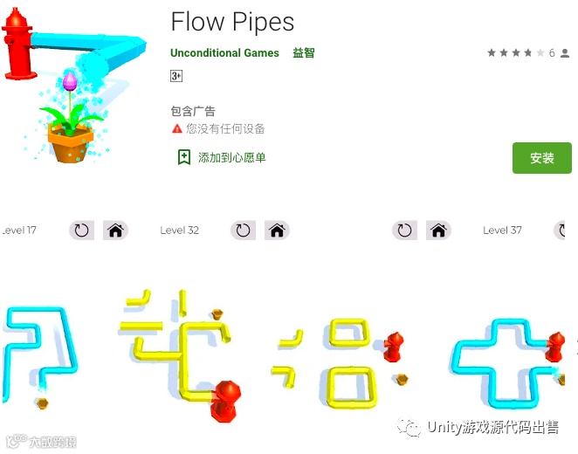Click home icon left of Level 37

click(438, 230)
